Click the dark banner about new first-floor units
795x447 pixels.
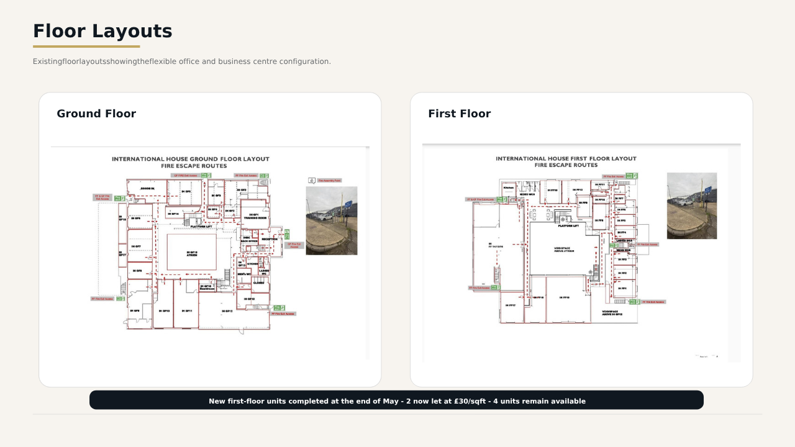(396, 400)
